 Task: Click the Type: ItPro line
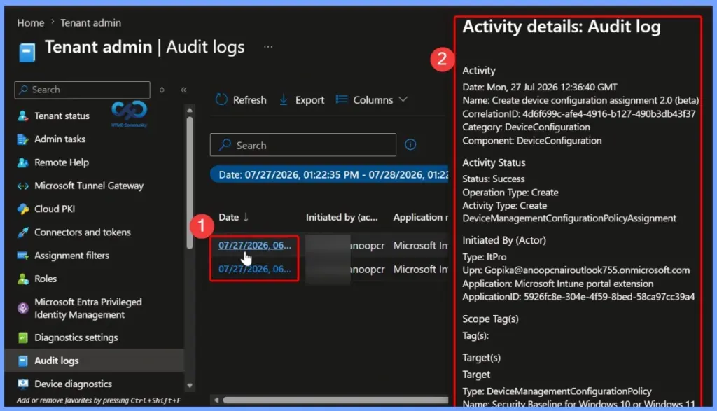click(485, 257)
